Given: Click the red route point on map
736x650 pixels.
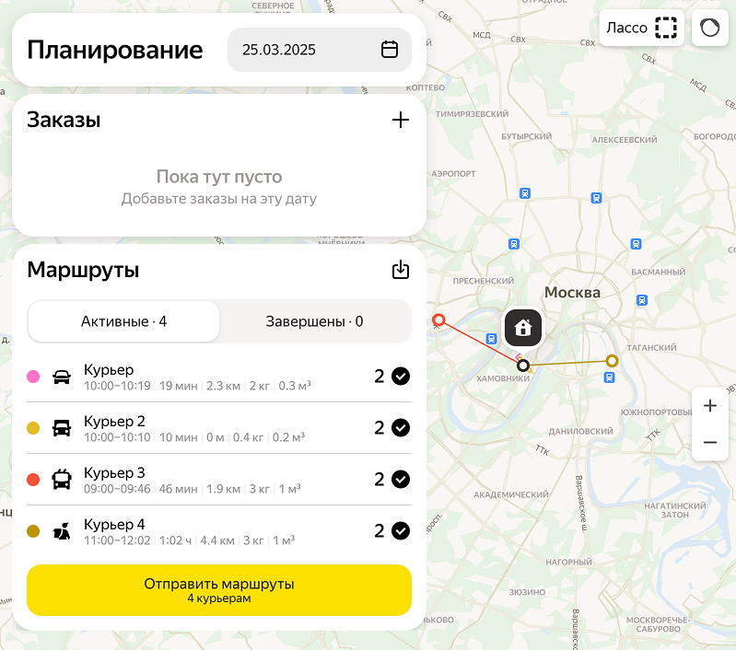Looking at the screenshot, I should 439,320.
